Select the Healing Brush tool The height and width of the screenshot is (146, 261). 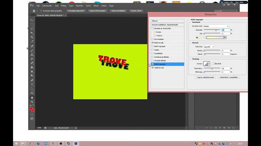click(32, 46)
